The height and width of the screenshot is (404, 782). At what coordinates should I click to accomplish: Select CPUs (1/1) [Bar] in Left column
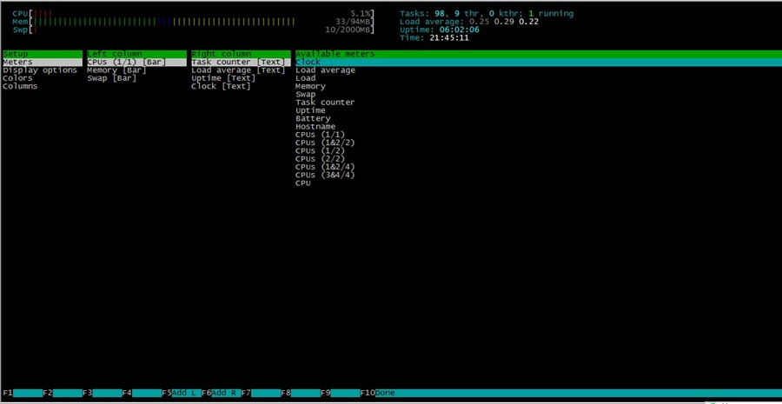(x=135, y=62)
